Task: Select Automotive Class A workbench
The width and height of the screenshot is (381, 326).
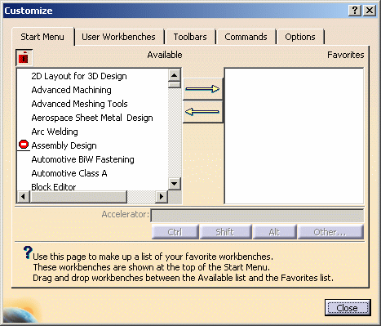Action: click(69, 173)
